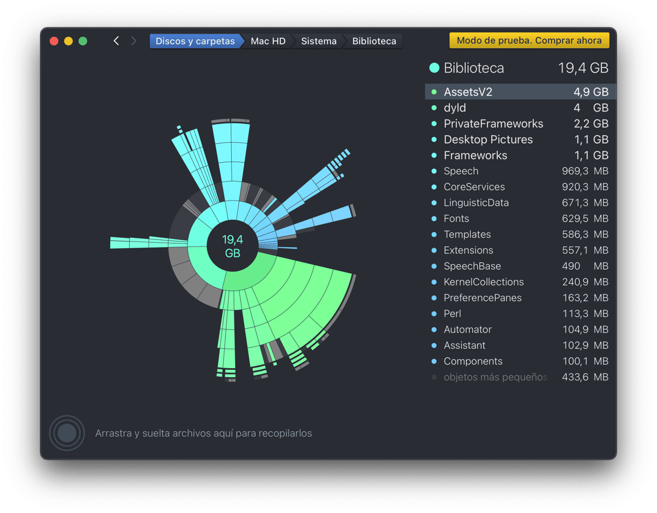Select LinguisticData entry
The image size is (657, 513).
coord(520,203)
